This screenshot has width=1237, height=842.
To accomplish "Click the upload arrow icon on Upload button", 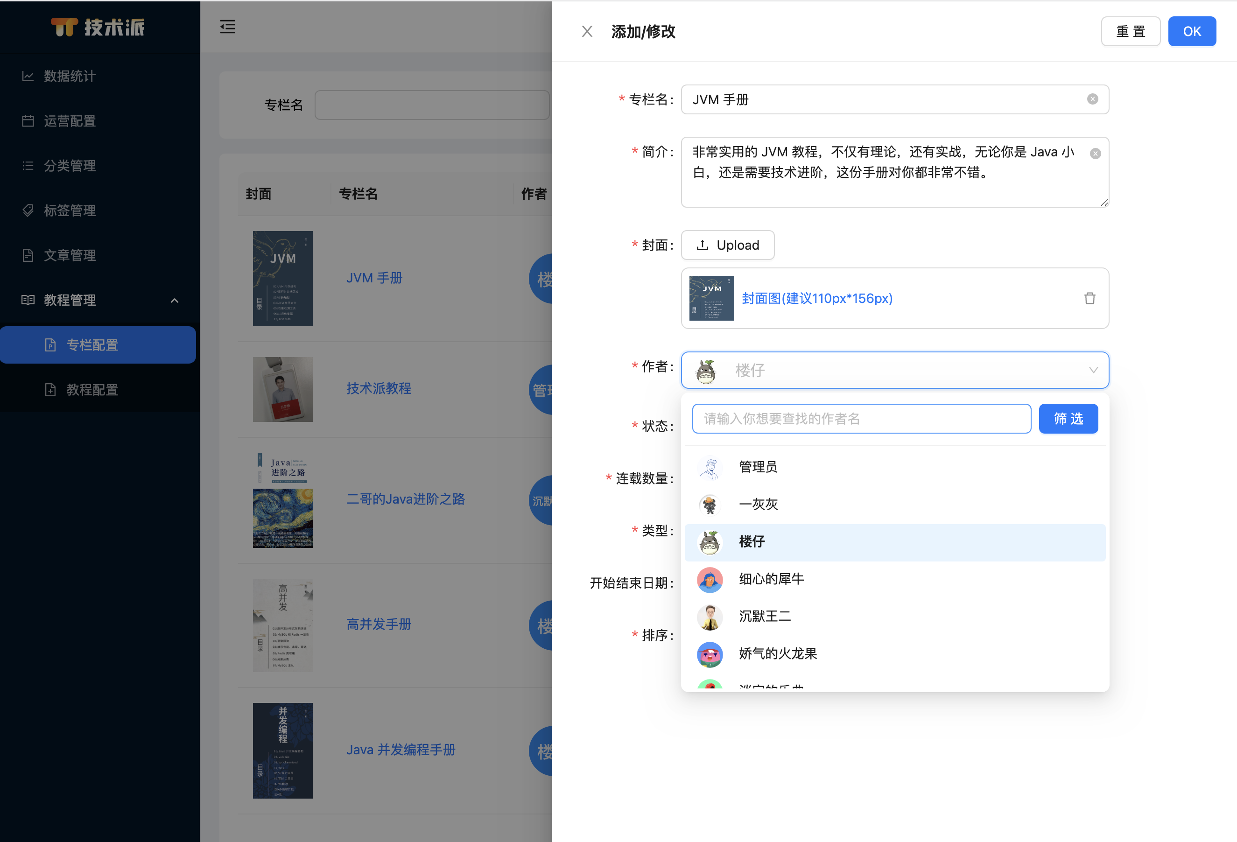I will point(702,245).
